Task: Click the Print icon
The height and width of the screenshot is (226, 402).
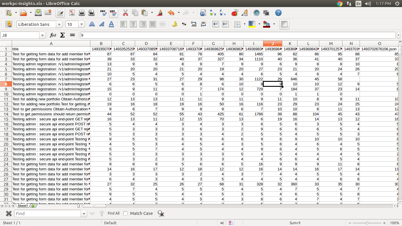Action: (x=82, y=13)
